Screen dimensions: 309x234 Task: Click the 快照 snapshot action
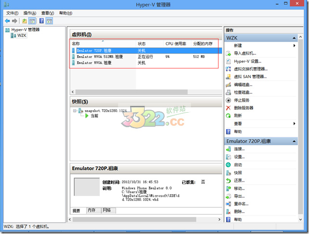(238, 173)
